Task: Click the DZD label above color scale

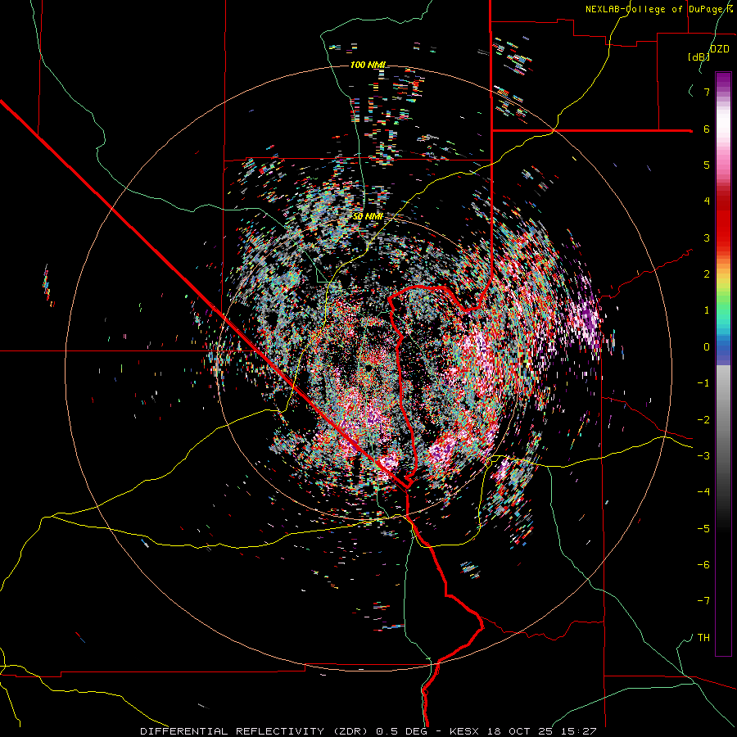Action: pos(719,49)
